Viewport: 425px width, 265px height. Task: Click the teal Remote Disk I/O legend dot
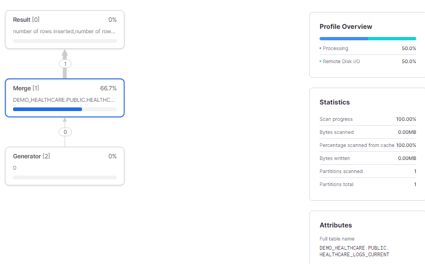[320, 61]
